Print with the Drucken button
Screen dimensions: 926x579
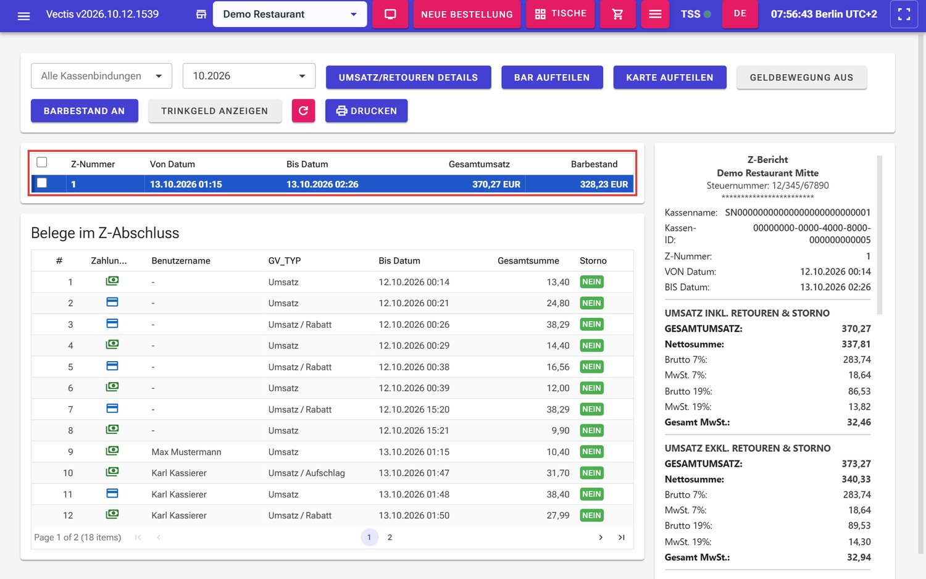[x=366, y=111]
